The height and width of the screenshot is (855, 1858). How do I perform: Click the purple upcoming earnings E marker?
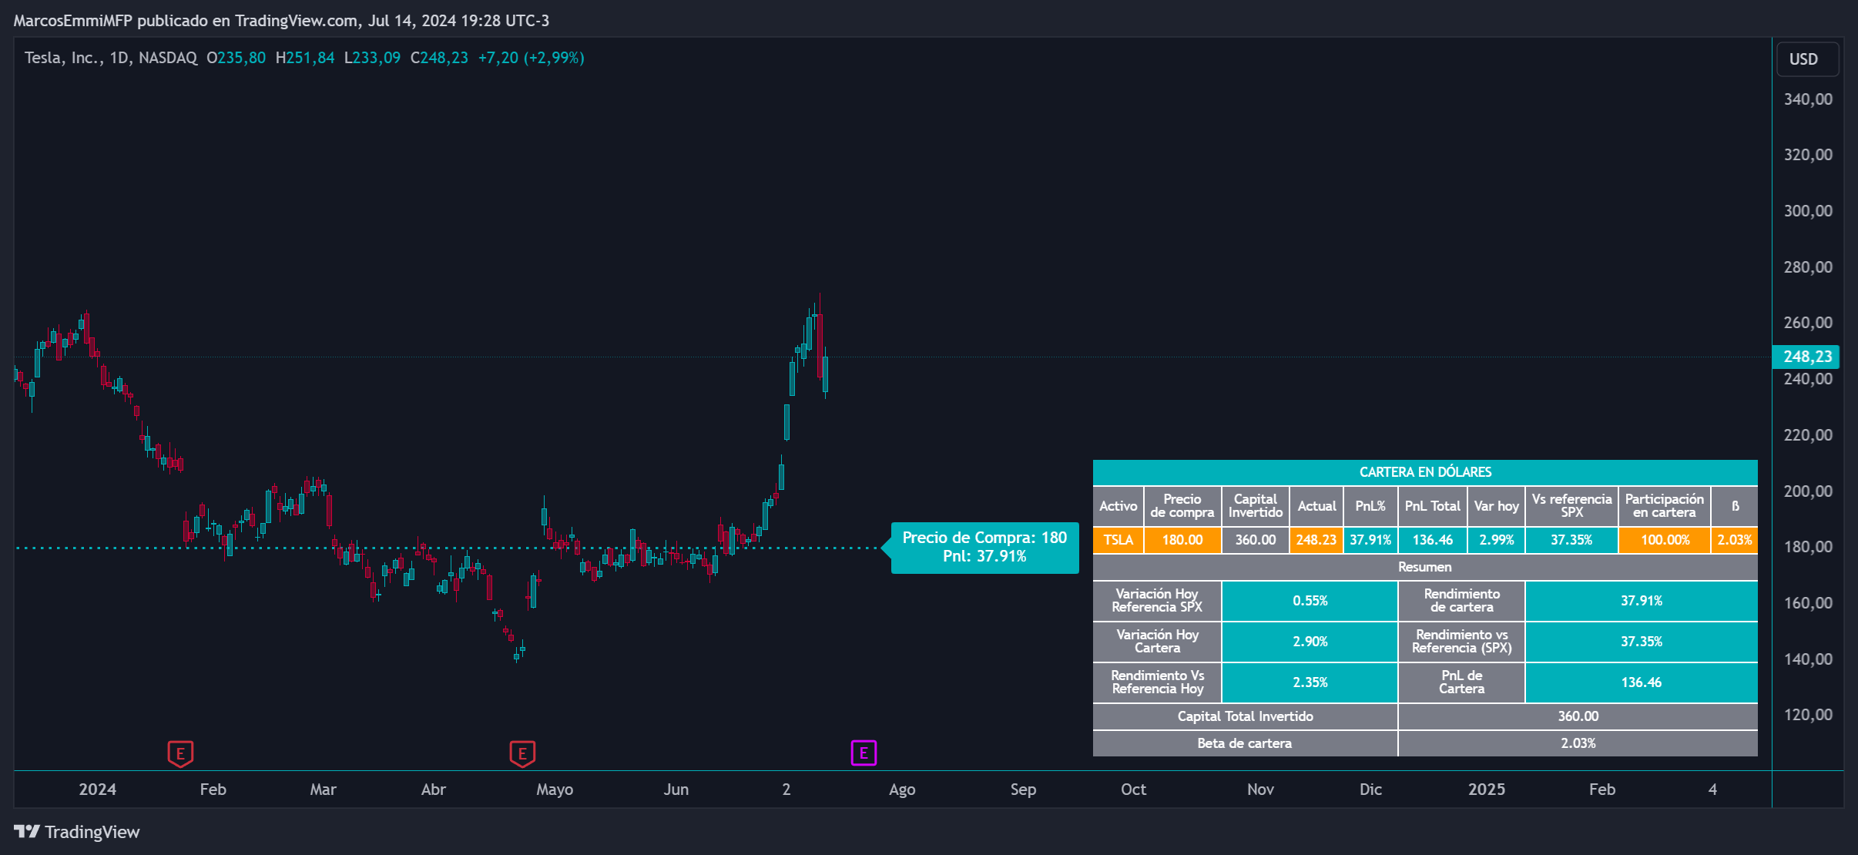click(864, 753)
